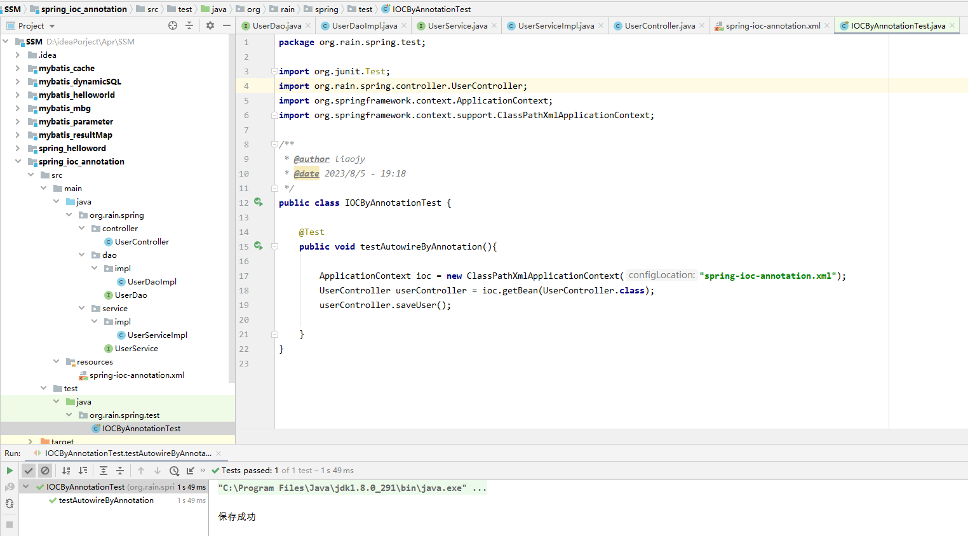Collapse IOCByAnnotationTest node in test results
The width and height of the screenshot is (968, 536).
pos(26,487)
